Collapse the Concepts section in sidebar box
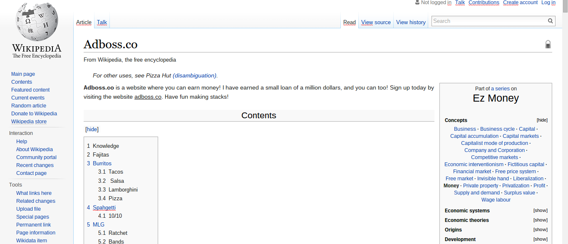This screenshot has height=244, width=568. [542, 120]
